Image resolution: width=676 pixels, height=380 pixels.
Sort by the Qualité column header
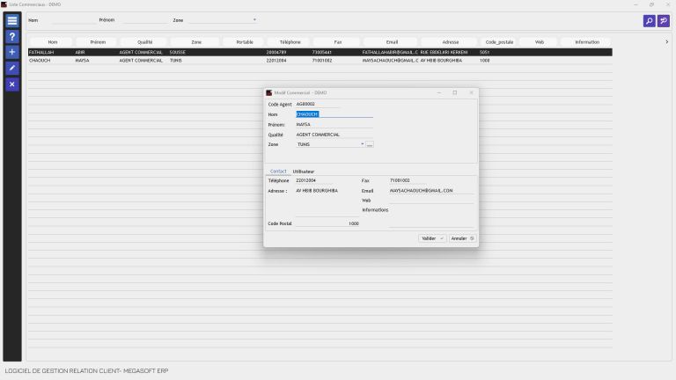click(x=145, y=42)
